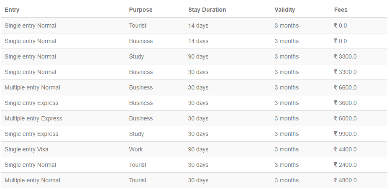This screenshot has height=189, width=389.
Task: Select the Stay Duration column header
Action: tap(207, 10)
